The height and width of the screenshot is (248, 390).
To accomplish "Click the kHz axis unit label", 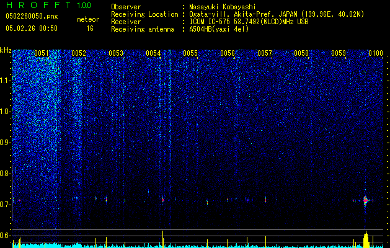I will [x=6, y=50].
